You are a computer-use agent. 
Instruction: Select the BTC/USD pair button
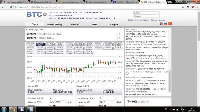(x=31, y=44)
